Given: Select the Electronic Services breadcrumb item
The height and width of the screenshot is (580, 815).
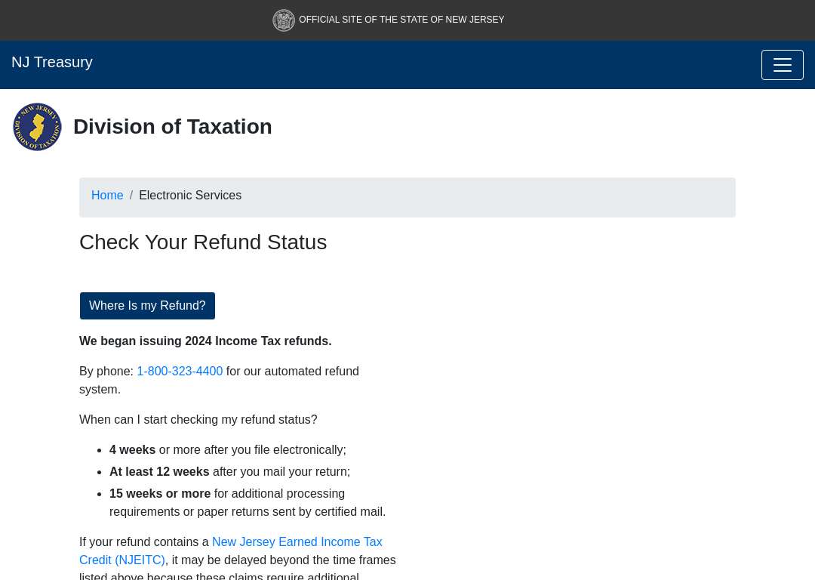Looking at the screenshot, I should point(190,195).
